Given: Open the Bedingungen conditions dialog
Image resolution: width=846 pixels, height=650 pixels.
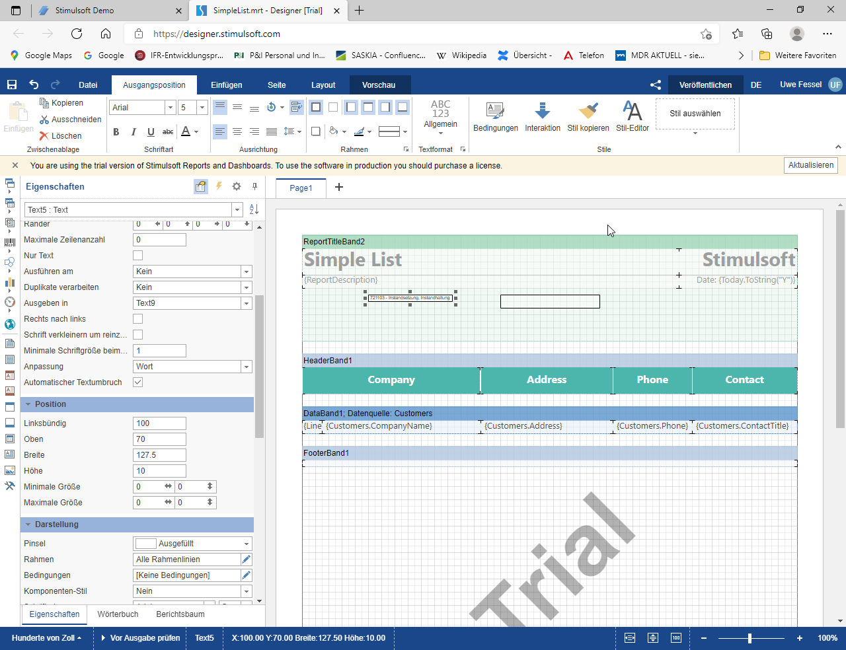Looking at the screenshot, I should coord(496,117).
